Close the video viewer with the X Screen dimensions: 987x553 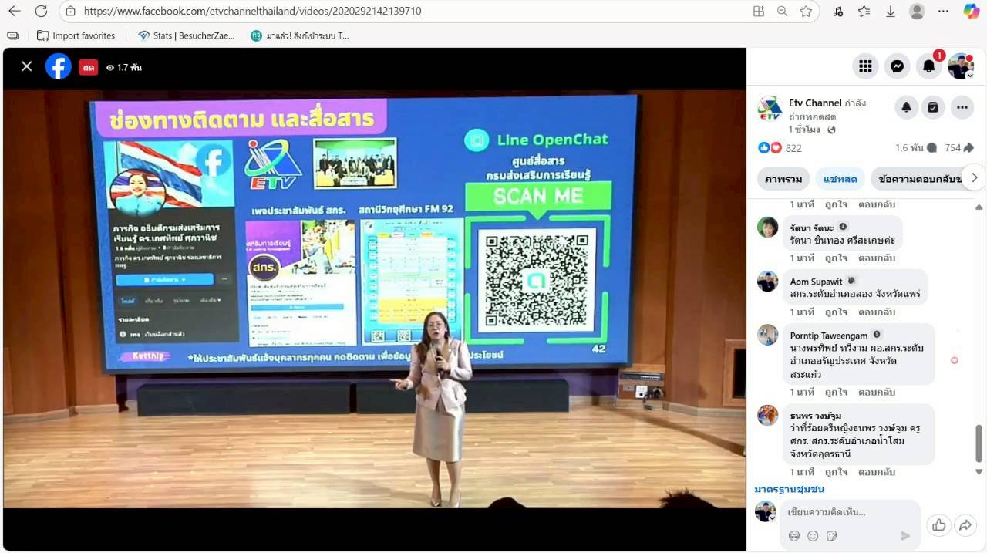pyautogui.click(x=26, y=67)
